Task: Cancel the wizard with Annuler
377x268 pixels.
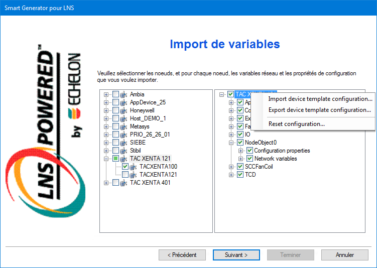Action: tap(344, 255)
